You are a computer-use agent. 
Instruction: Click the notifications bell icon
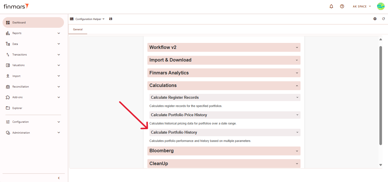(332, 6)
